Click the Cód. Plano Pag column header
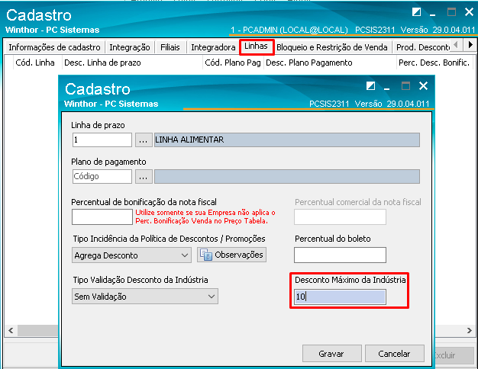 pos(233,63)
